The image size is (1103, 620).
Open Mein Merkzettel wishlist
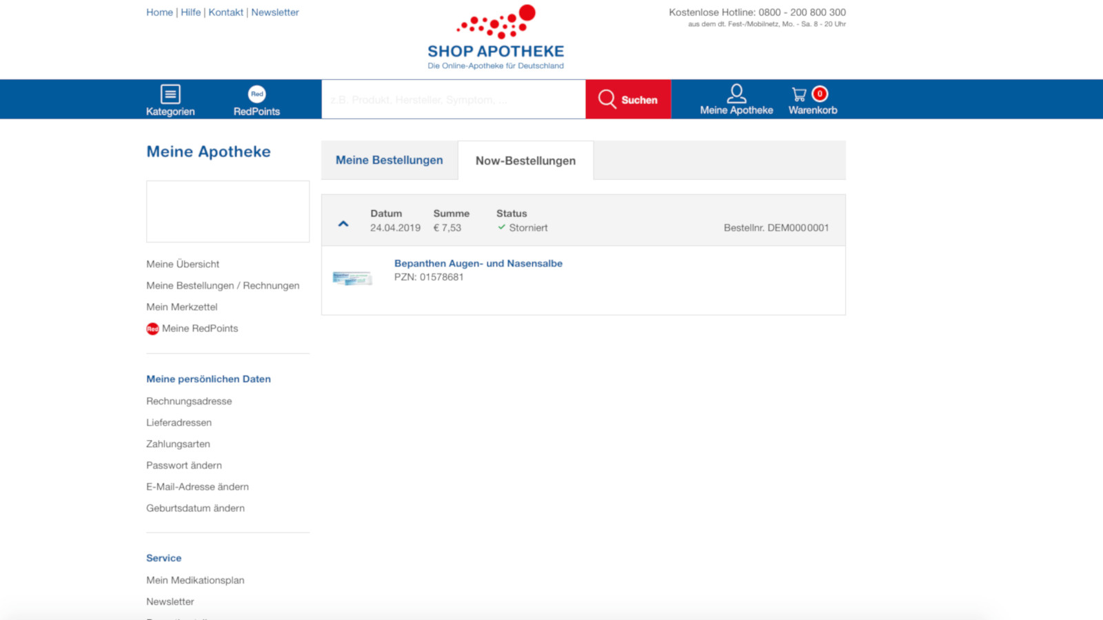click(x=182, y=307)
